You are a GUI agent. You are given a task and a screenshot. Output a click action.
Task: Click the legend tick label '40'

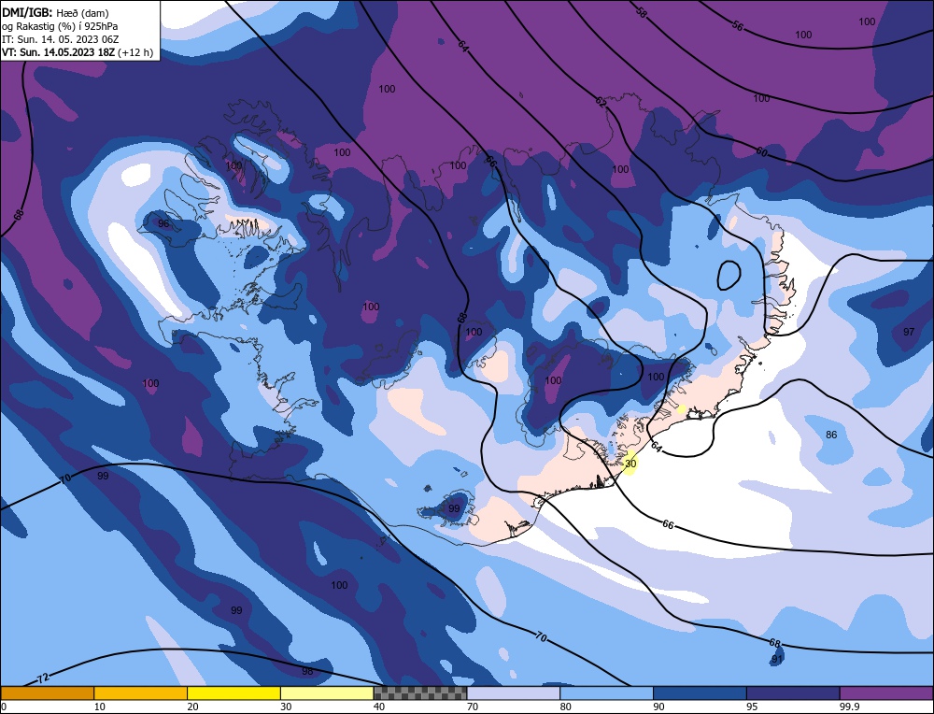[379, 707]
